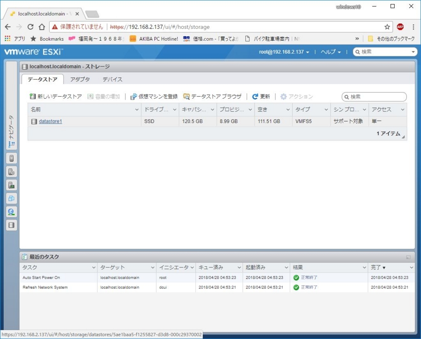Open the プロビジ column dropdown arrow
Image resolution: width=421 pixels, height=339 pixels.
250,110
